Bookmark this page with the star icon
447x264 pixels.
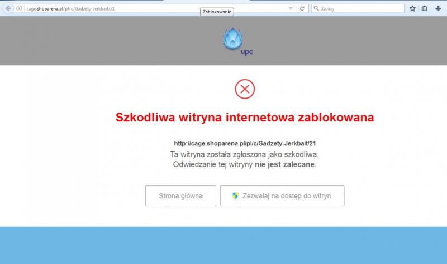click(x=412, y=9)
